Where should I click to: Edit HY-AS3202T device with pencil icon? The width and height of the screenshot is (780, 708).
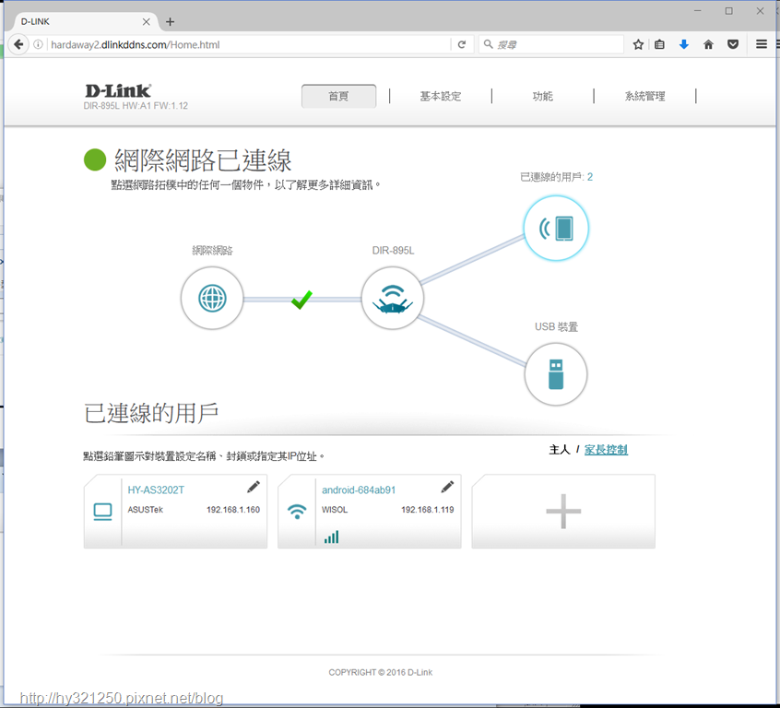pyautogui.click(x=254, y=487)
